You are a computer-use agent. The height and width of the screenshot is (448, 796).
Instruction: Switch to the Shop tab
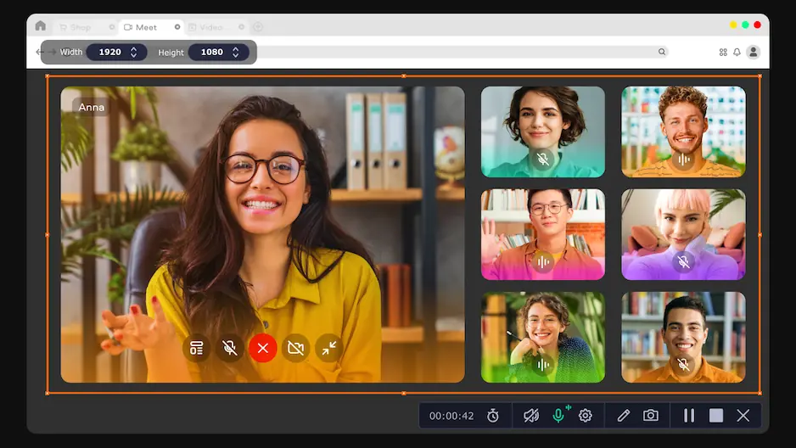coord(81,27)
